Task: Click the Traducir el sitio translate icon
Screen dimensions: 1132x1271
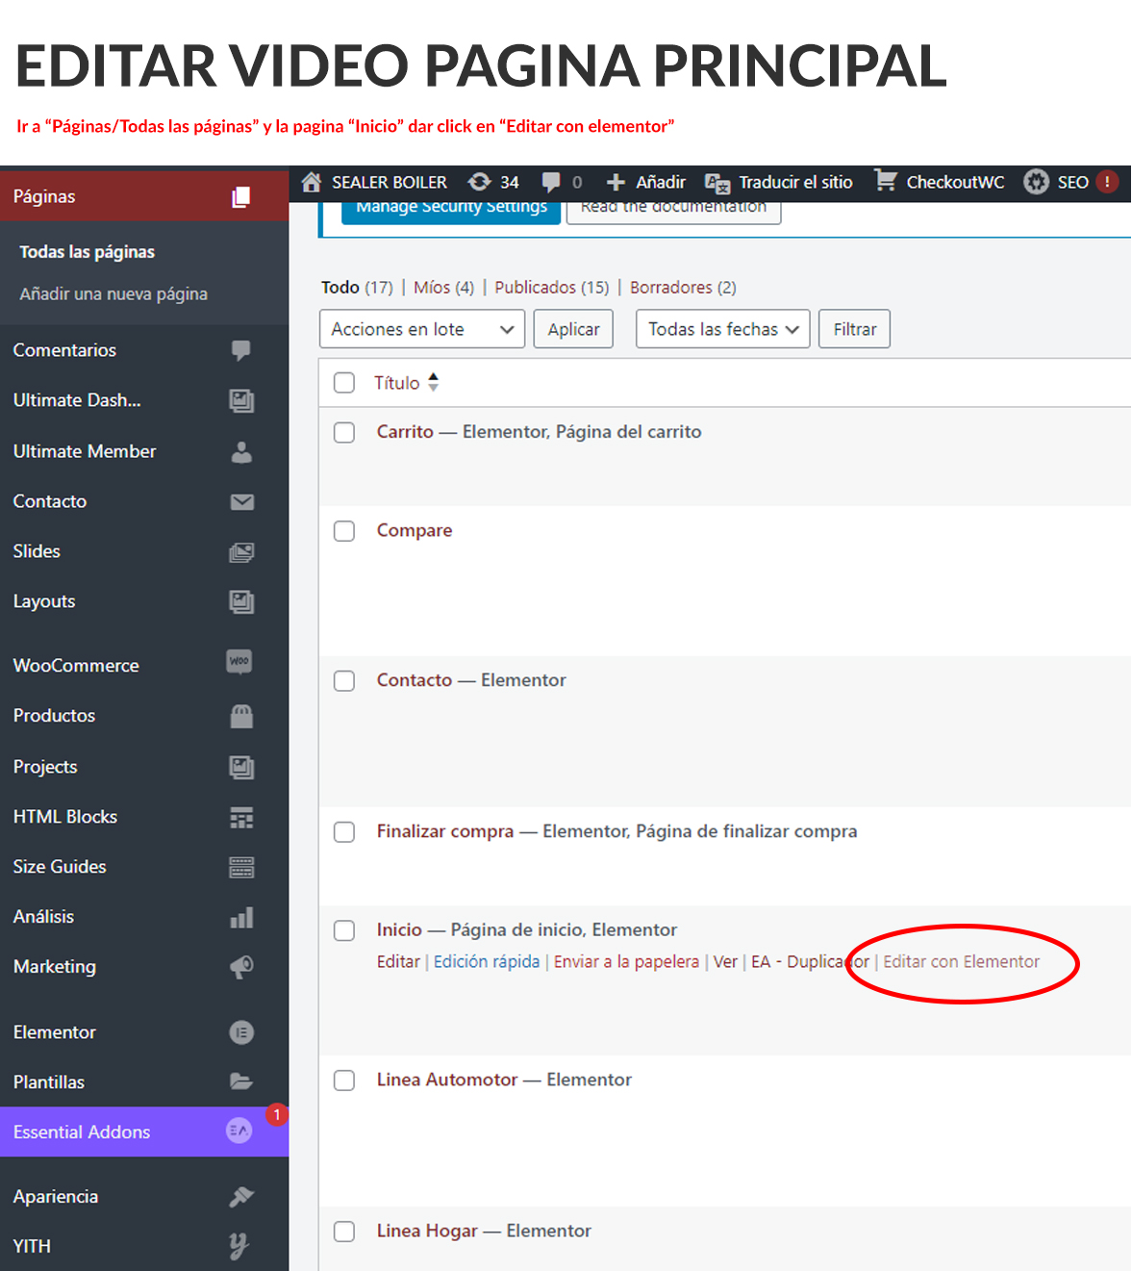Action: [x=717, y=183]
